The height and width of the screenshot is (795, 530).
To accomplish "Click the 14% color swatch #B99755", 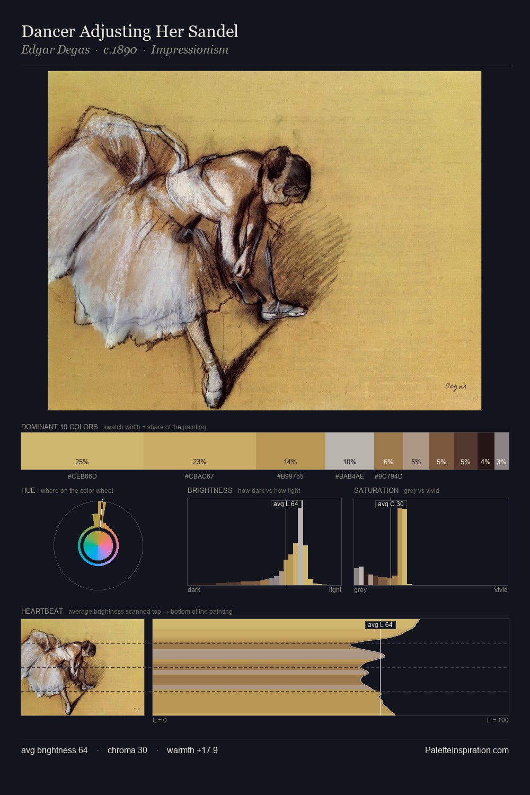I will click(290, 451).
